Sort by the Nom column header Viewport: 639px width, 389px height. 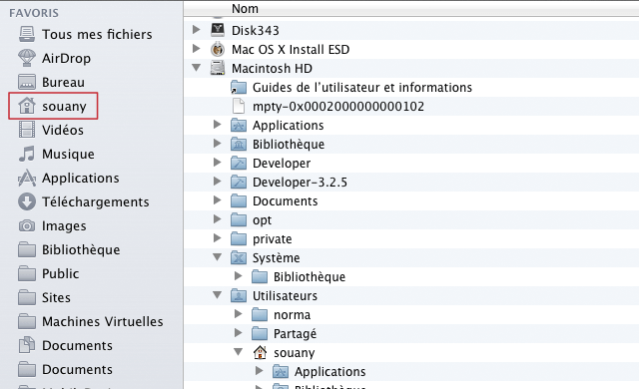coord(245,9)
